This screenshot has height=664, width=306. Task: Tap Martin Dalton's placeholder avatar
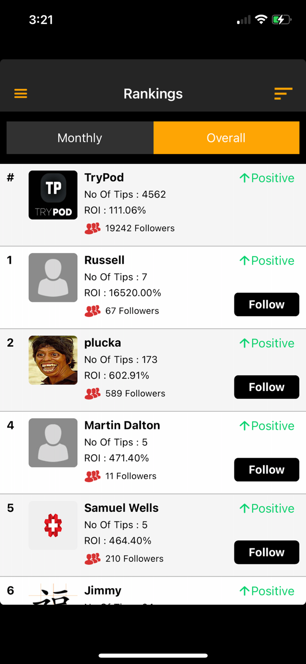[53, 443]
